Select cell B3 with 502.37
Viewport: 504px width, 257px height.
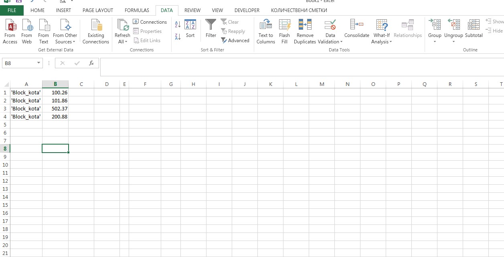point(55,108)
